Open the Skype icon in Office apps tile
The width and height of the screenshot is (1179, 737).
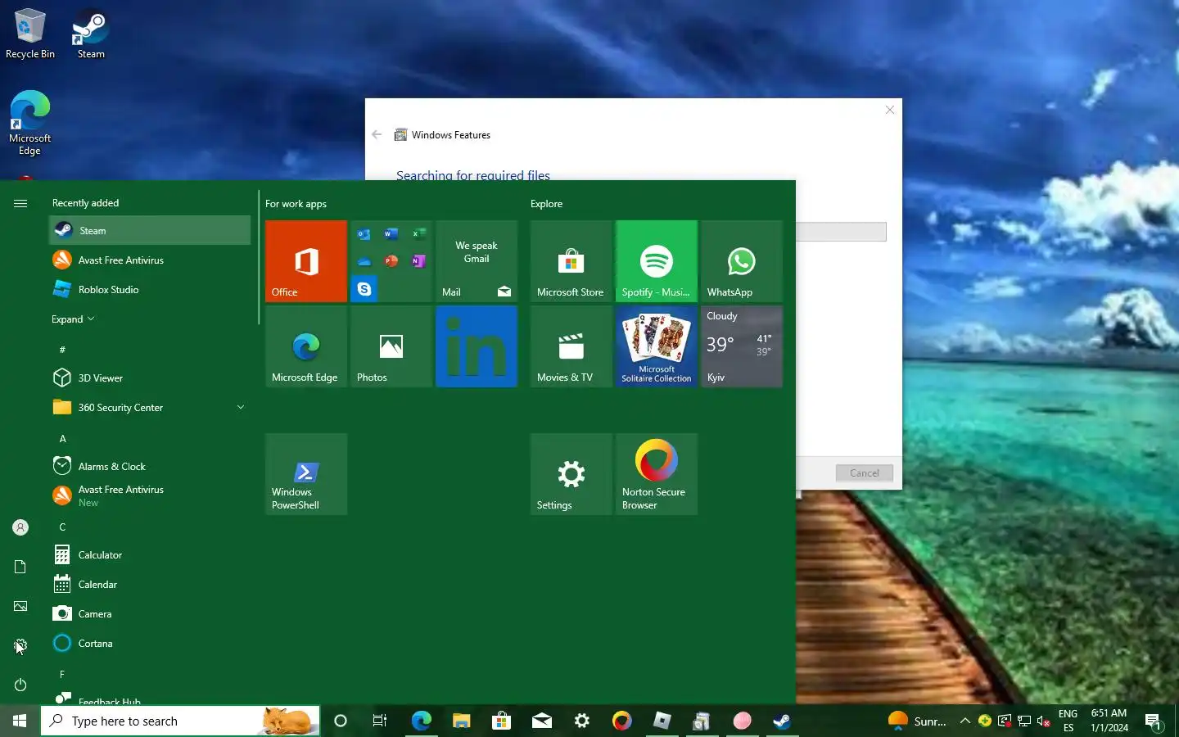point(364,288)
